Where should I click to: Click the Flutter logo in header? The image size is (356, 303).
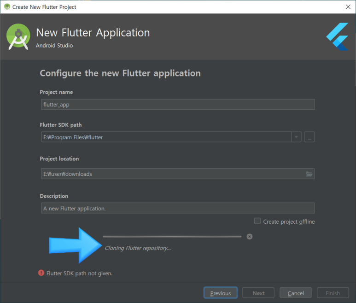point(338,36)
